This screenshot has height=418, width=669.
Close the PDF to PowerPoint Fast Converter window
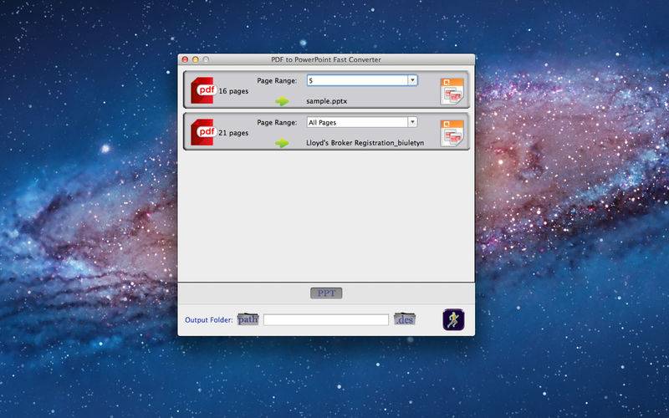(185, 59)
